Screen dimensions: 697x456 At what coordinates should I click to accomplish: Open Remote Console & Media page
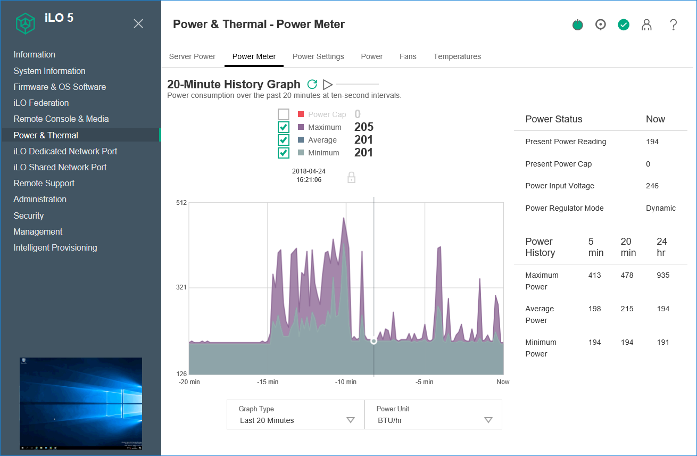point(61,119)
